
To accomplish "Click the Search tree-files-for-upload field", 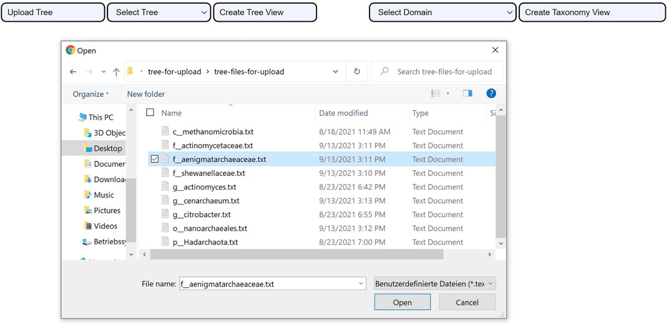I will click(x=437, y=72).
